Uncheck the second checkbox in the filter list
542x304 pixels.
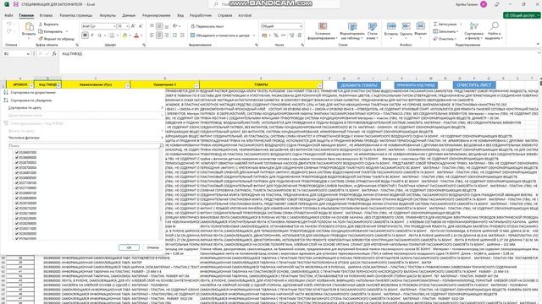point(17,158)
